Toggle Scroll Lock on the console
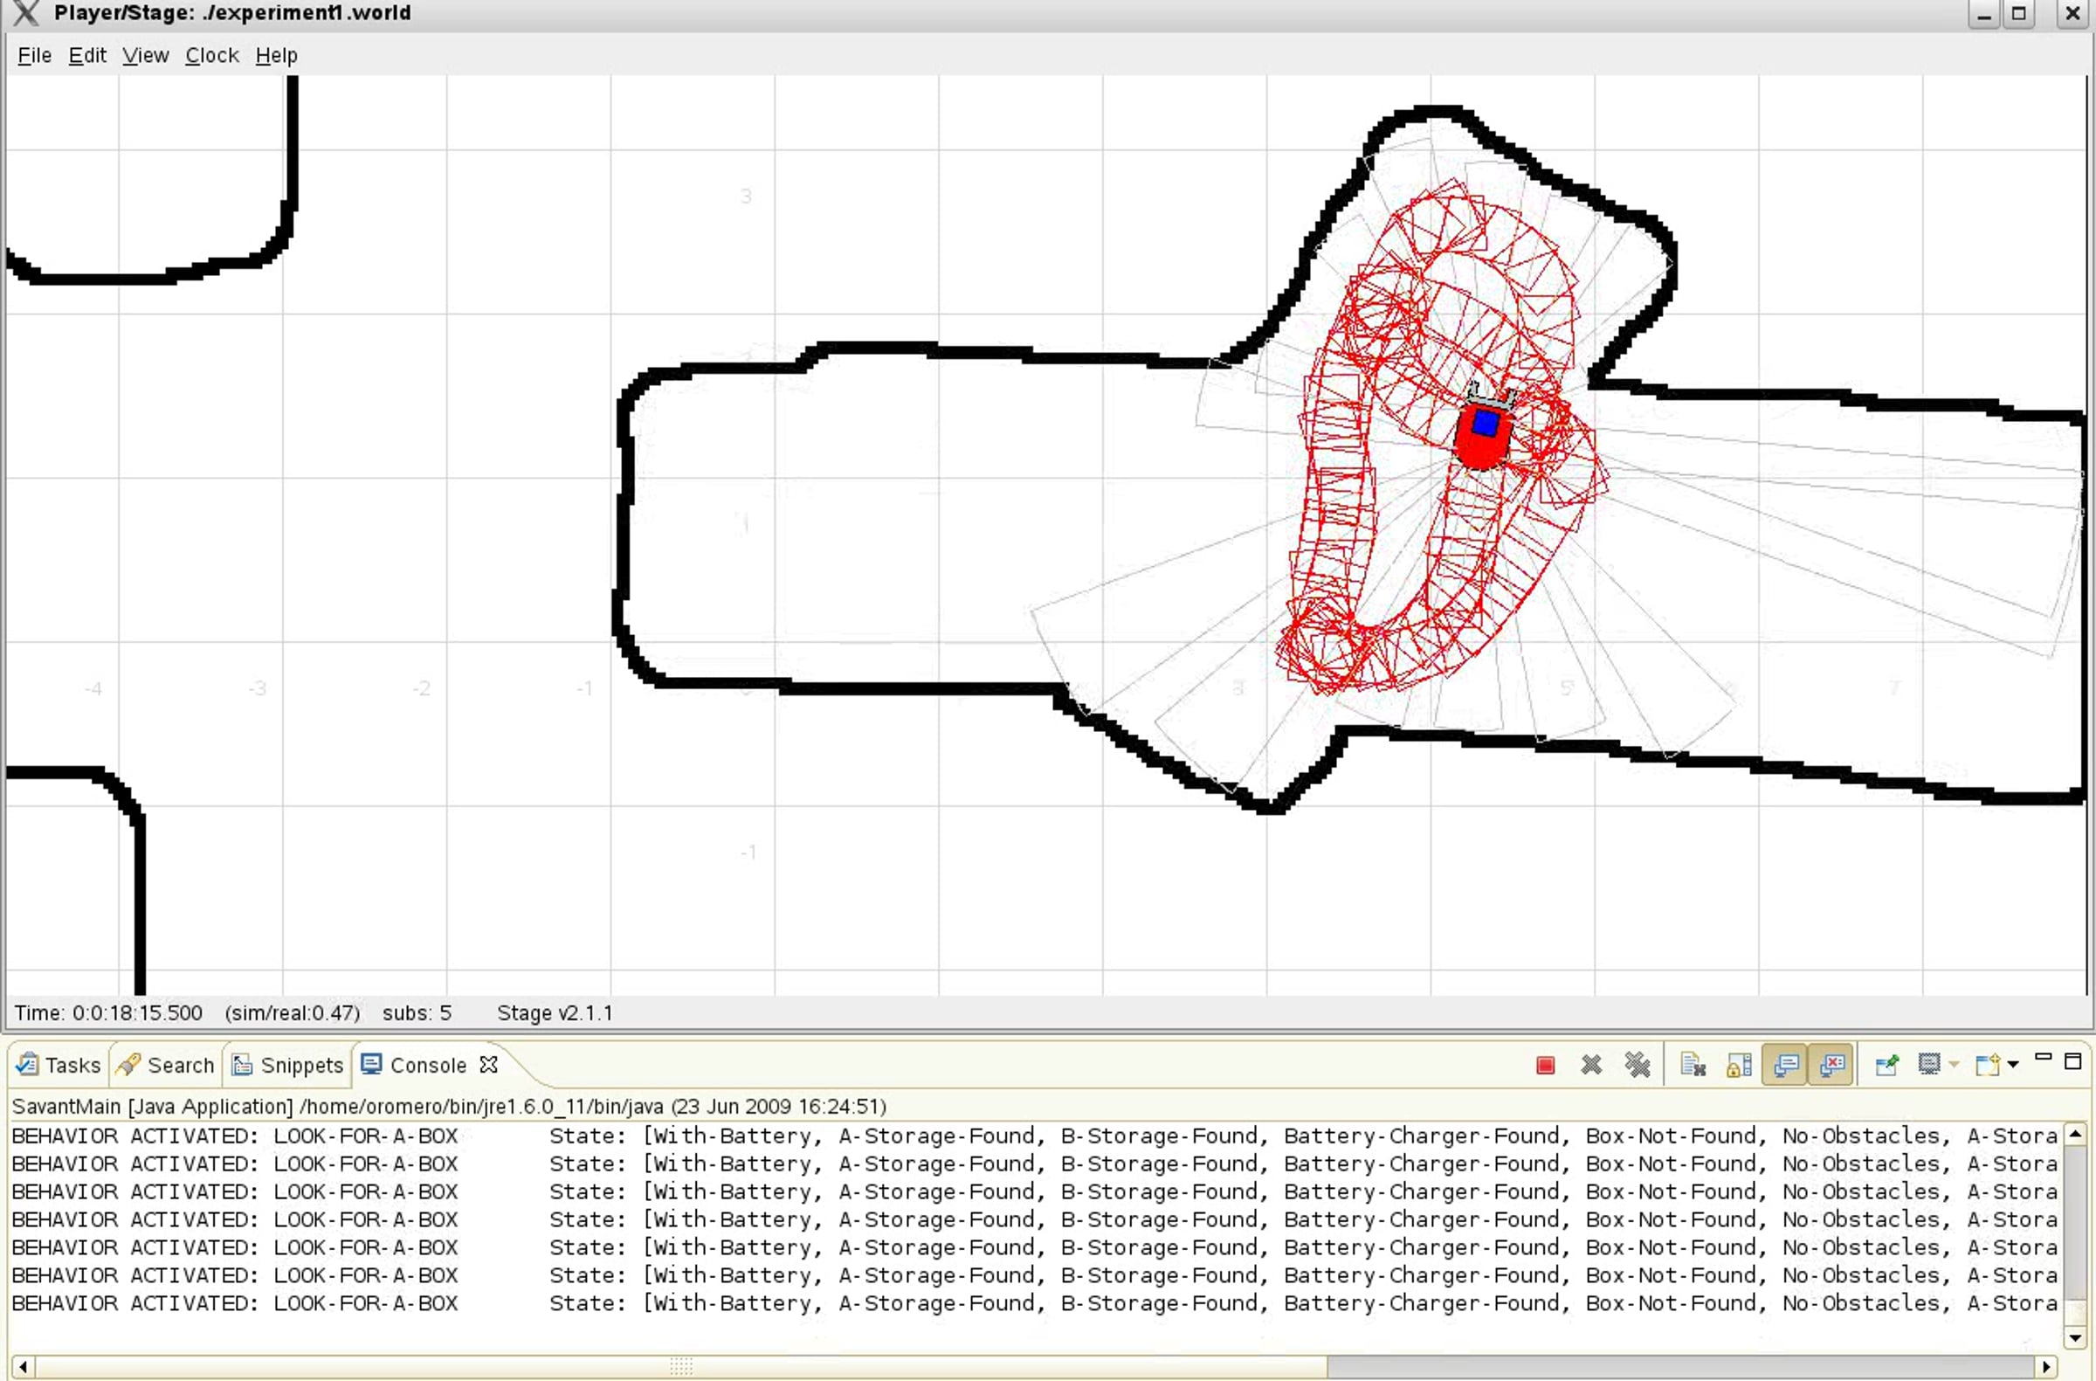Viewport: 2096px width, 1381px height. [x=1739, y=1066]
